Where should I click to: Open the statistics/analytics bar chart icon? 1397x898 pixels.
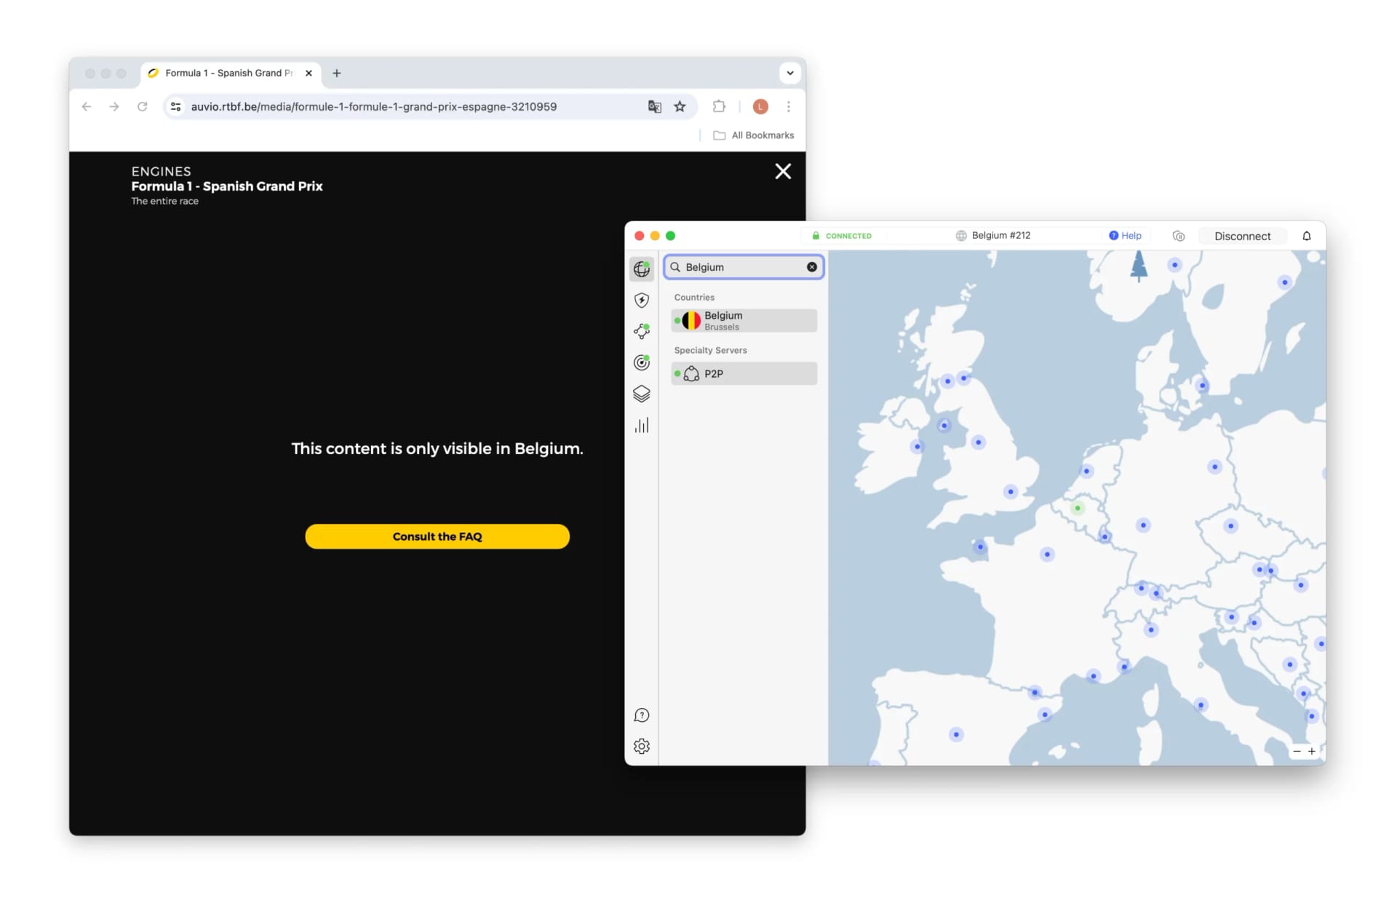[642, 424]
